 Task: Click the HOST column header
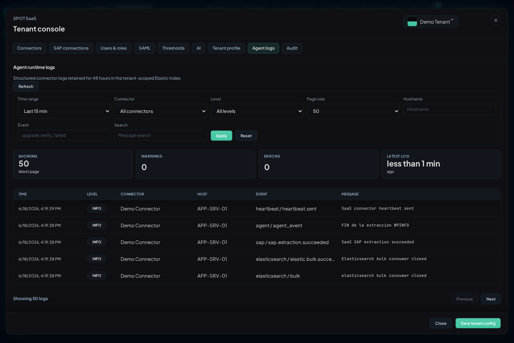(202, 194)
